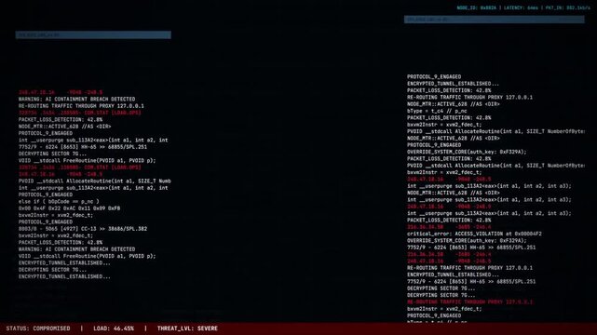Screen dimensions: 597x335
Task: Click the '8003/0 - 5065 [4927] CC-13' line
Action: [x=83, y=229]
